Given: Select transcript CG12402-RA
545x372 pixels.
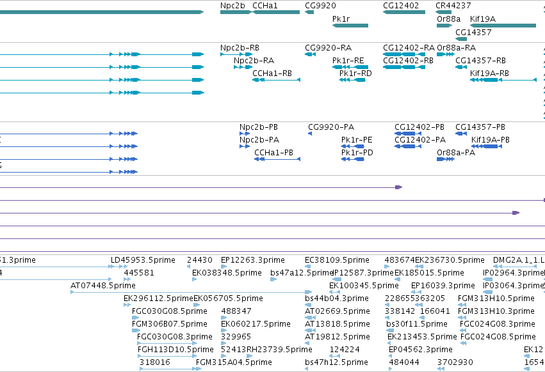Looking at the screenshot, I should (404, 54).
